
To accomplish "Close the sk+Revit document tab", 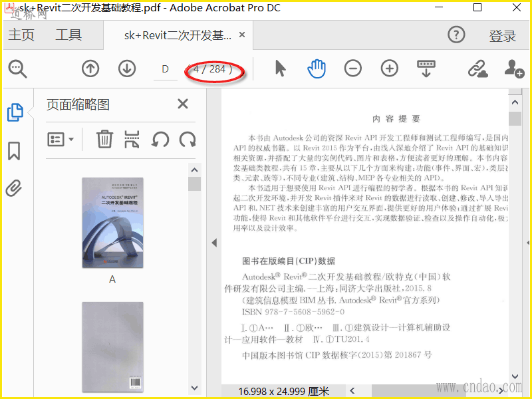I will [242, 35].
